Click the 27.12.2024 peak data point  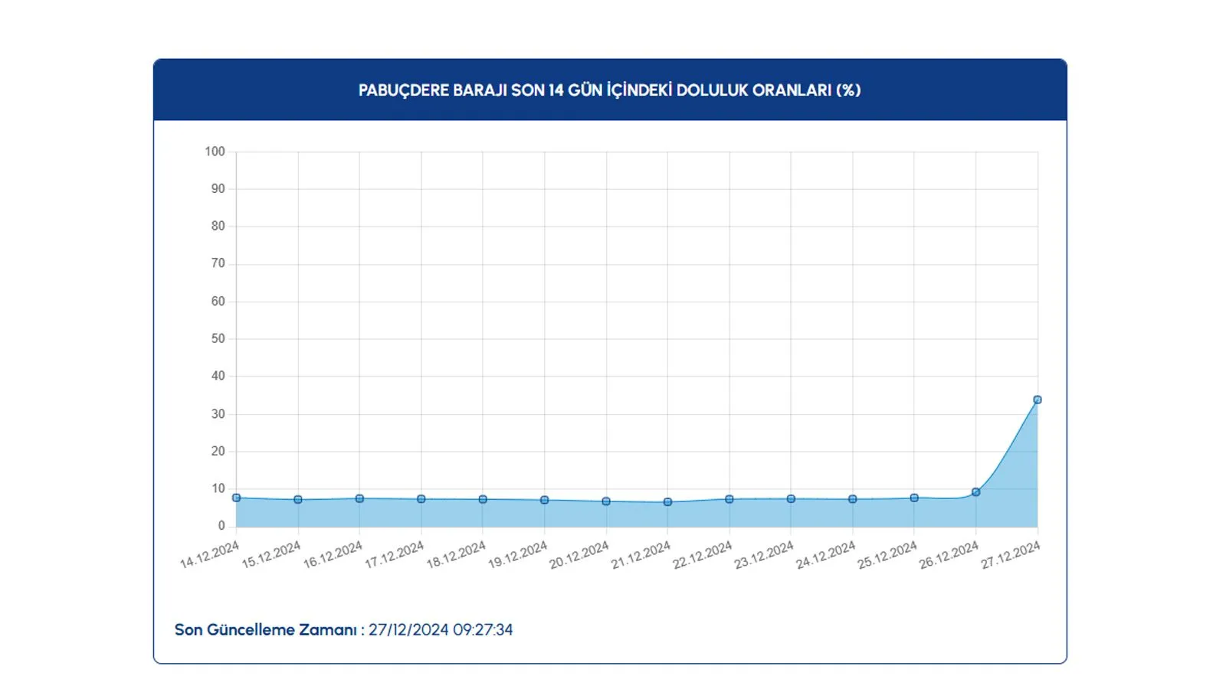tap(1038, 400)
